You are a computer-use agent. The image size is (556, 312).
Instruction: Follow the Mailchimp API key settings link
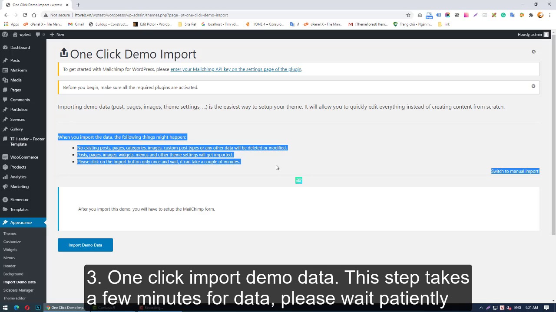coord(236,69)
